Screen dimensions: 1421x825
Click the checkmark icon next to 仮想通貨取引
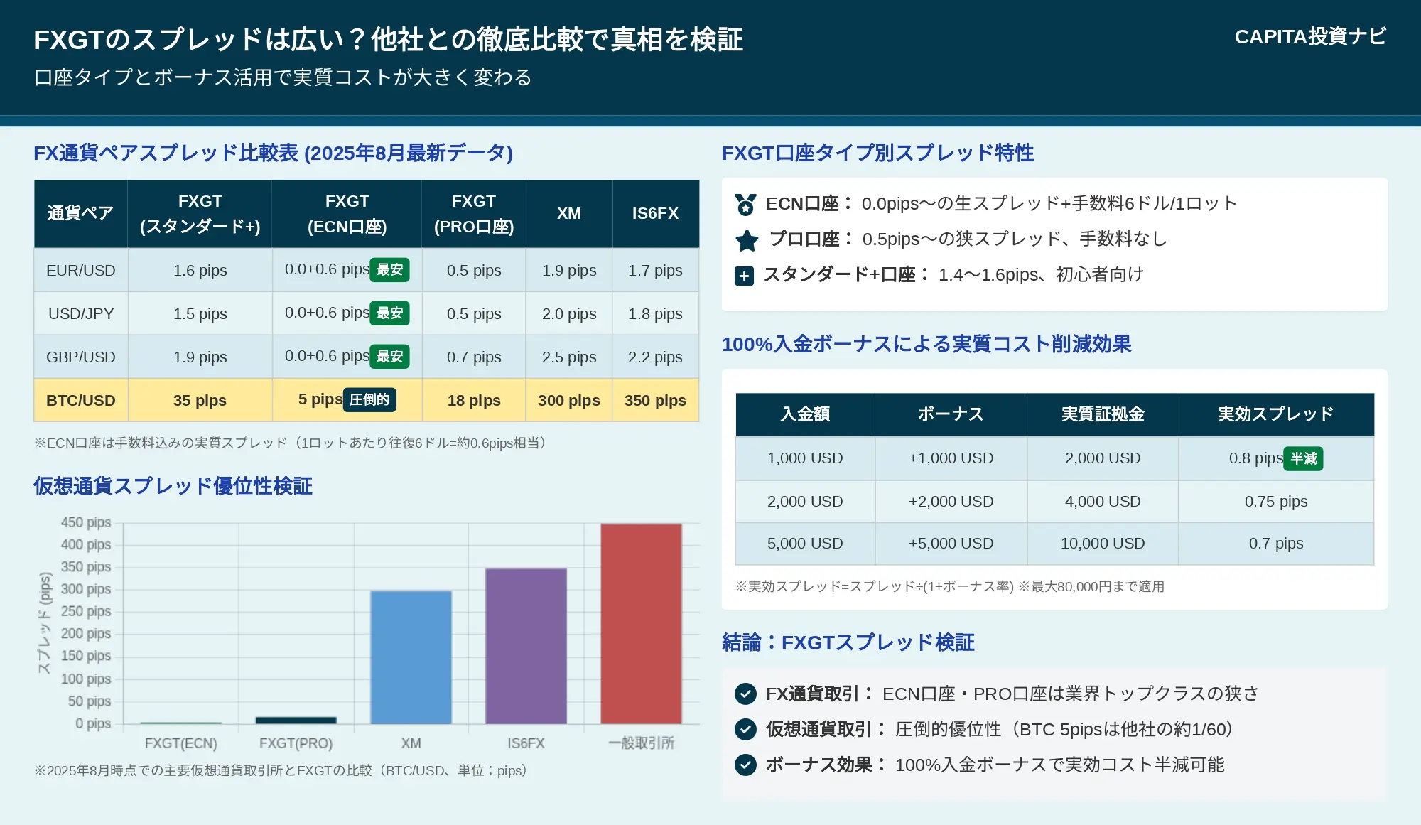pyautogui.click(x=745, y=729)
